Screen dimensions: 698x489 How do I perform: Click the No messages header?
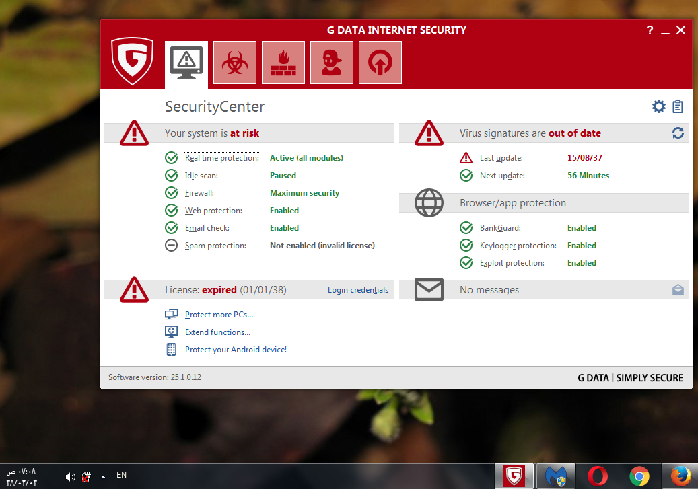pyautogui.click(x=489, y=290)
